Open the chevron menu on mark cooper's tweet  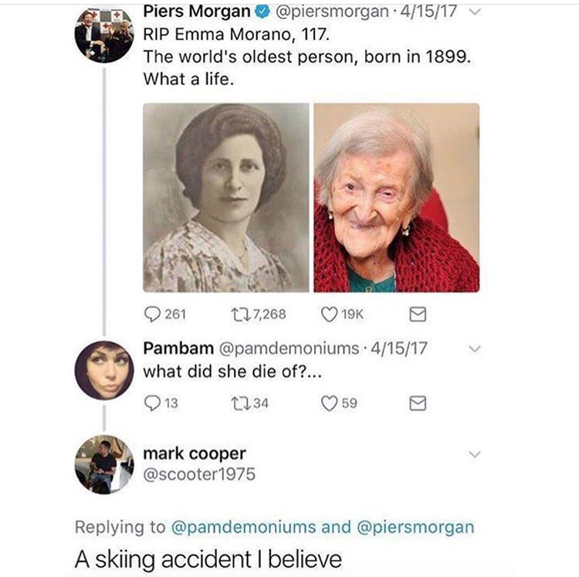[x=475, y=454]
